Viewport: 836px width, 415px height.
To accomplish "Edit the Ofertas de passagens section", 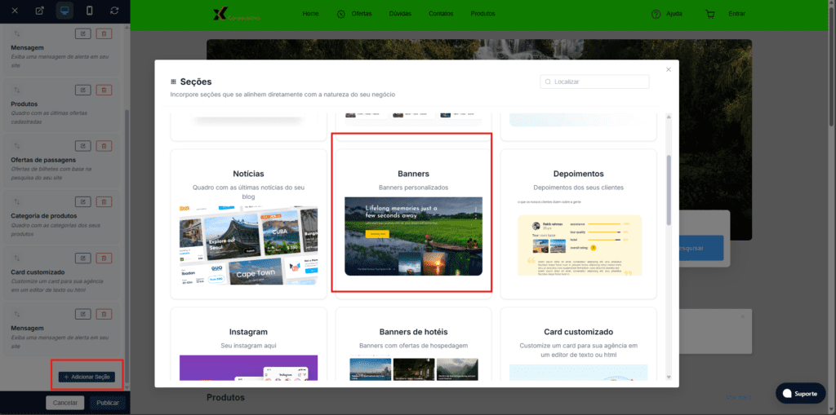I will 82,146.
